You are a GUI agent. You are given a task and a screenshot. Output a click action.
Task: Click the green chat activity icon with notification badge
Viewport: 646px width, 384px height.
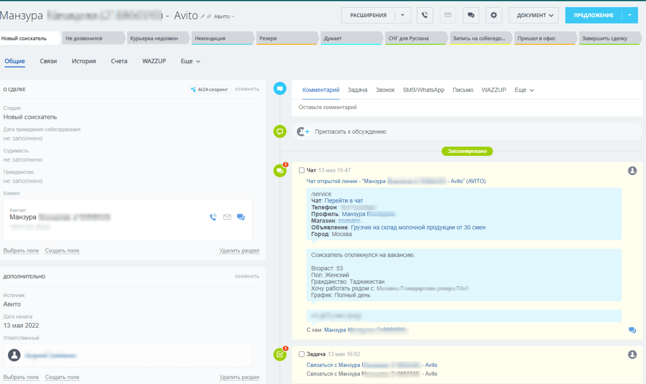pyautogui.click(x=280, y=171)
